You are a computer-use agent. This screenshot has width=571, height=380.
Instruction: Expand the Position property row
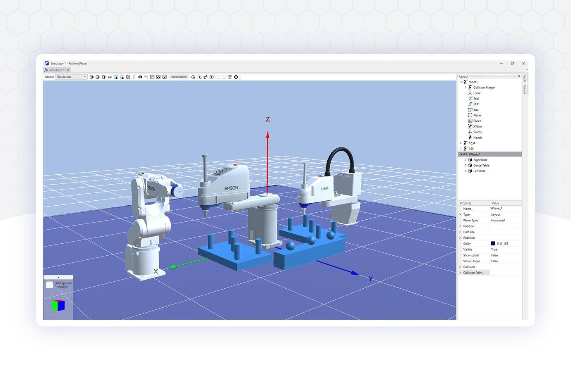click(460, 226)
